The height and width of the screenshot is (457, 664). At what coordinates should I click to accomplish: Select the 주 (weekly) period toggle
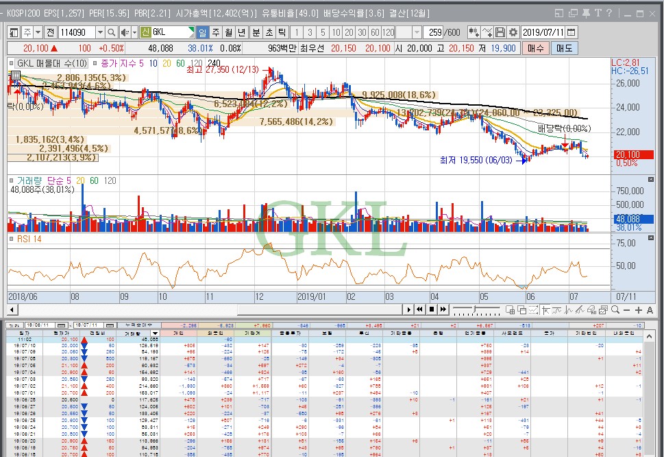216,32
